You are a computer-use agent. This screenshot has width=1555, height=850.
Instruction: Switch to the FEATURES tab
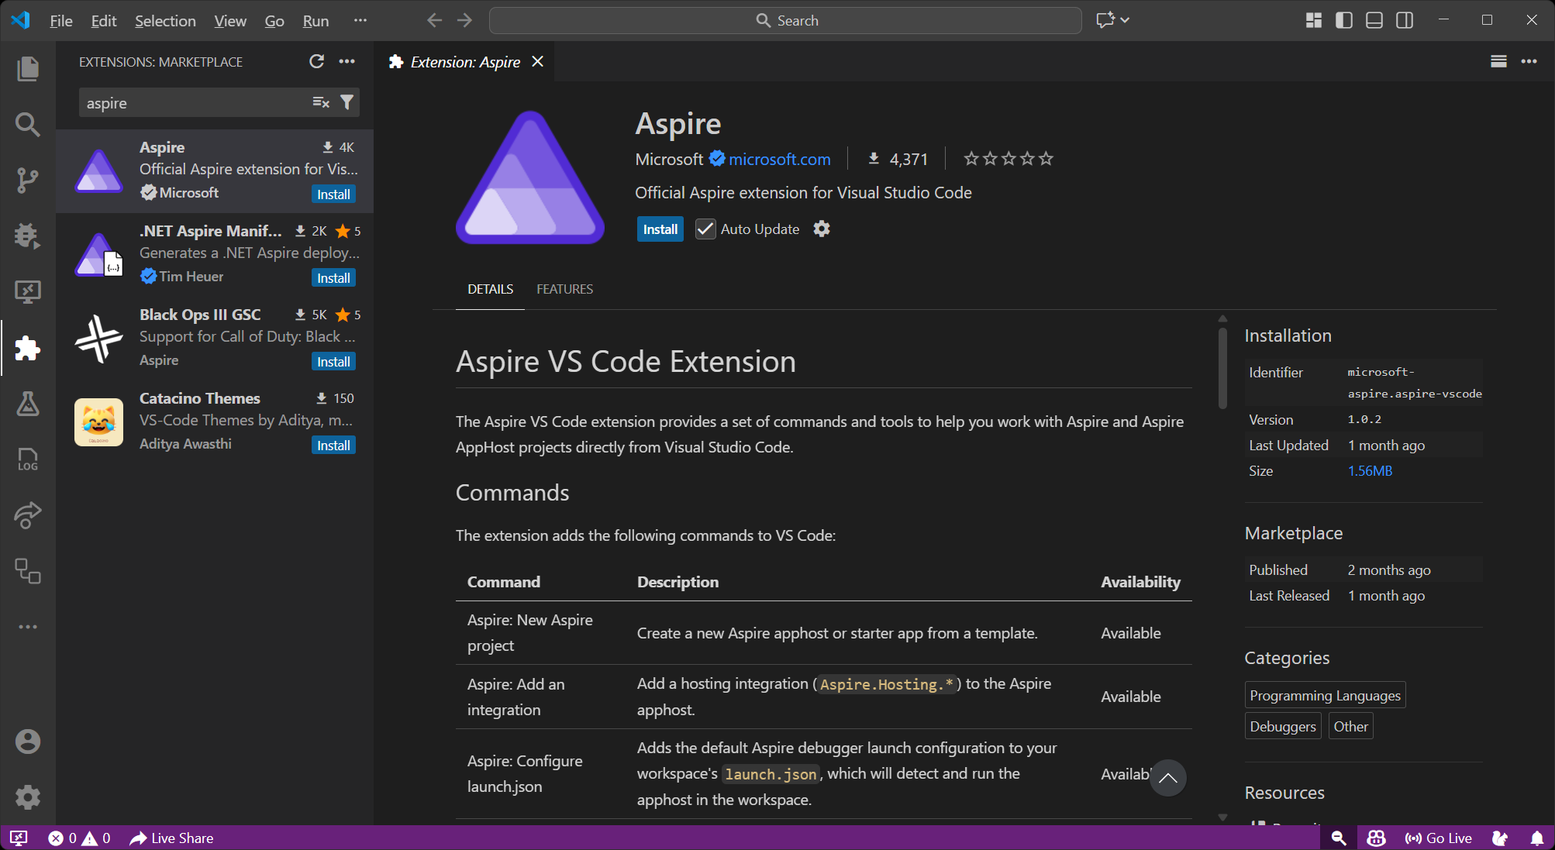coord(564,288)
